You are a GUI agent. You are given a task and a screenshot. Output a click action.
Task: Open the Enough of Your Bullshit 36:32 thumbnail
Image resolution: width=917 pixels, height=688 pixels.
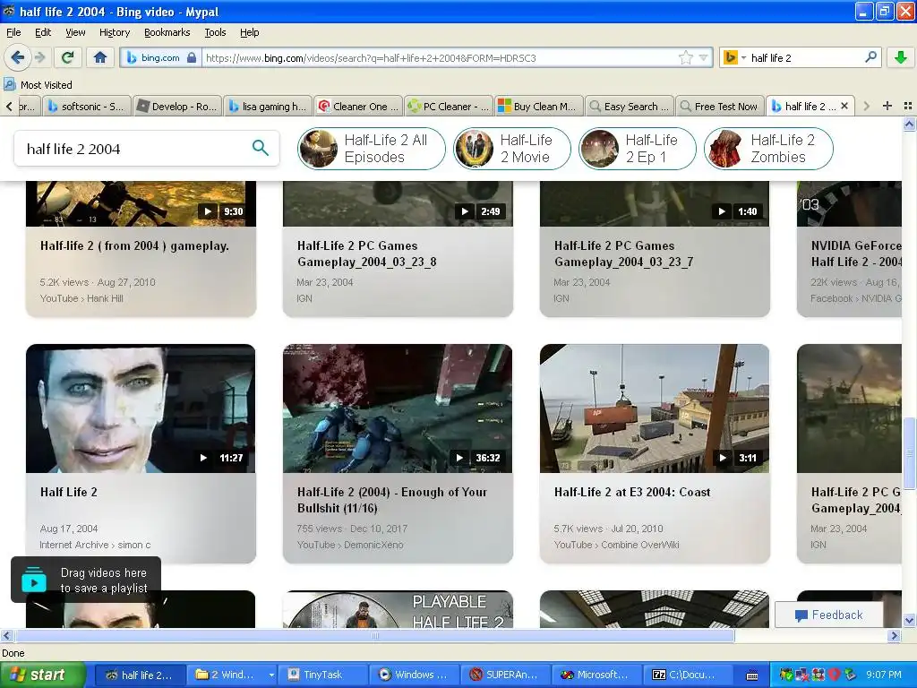click(x=398, y=408)
